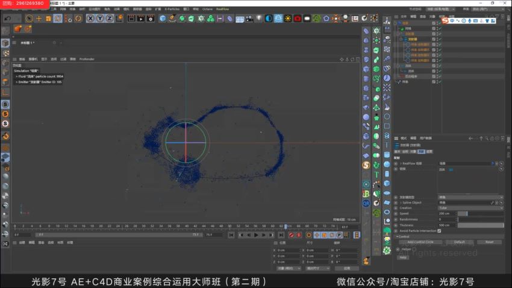Viewport: 512px width, 288px height.
Task: Open the Creation dropdown showing Tube
Action: 470,208
